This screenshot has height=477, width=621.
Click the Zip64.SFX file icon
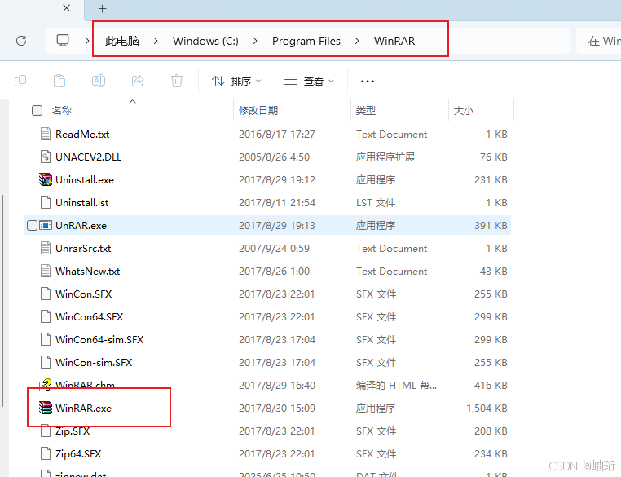tap(46, 453)
